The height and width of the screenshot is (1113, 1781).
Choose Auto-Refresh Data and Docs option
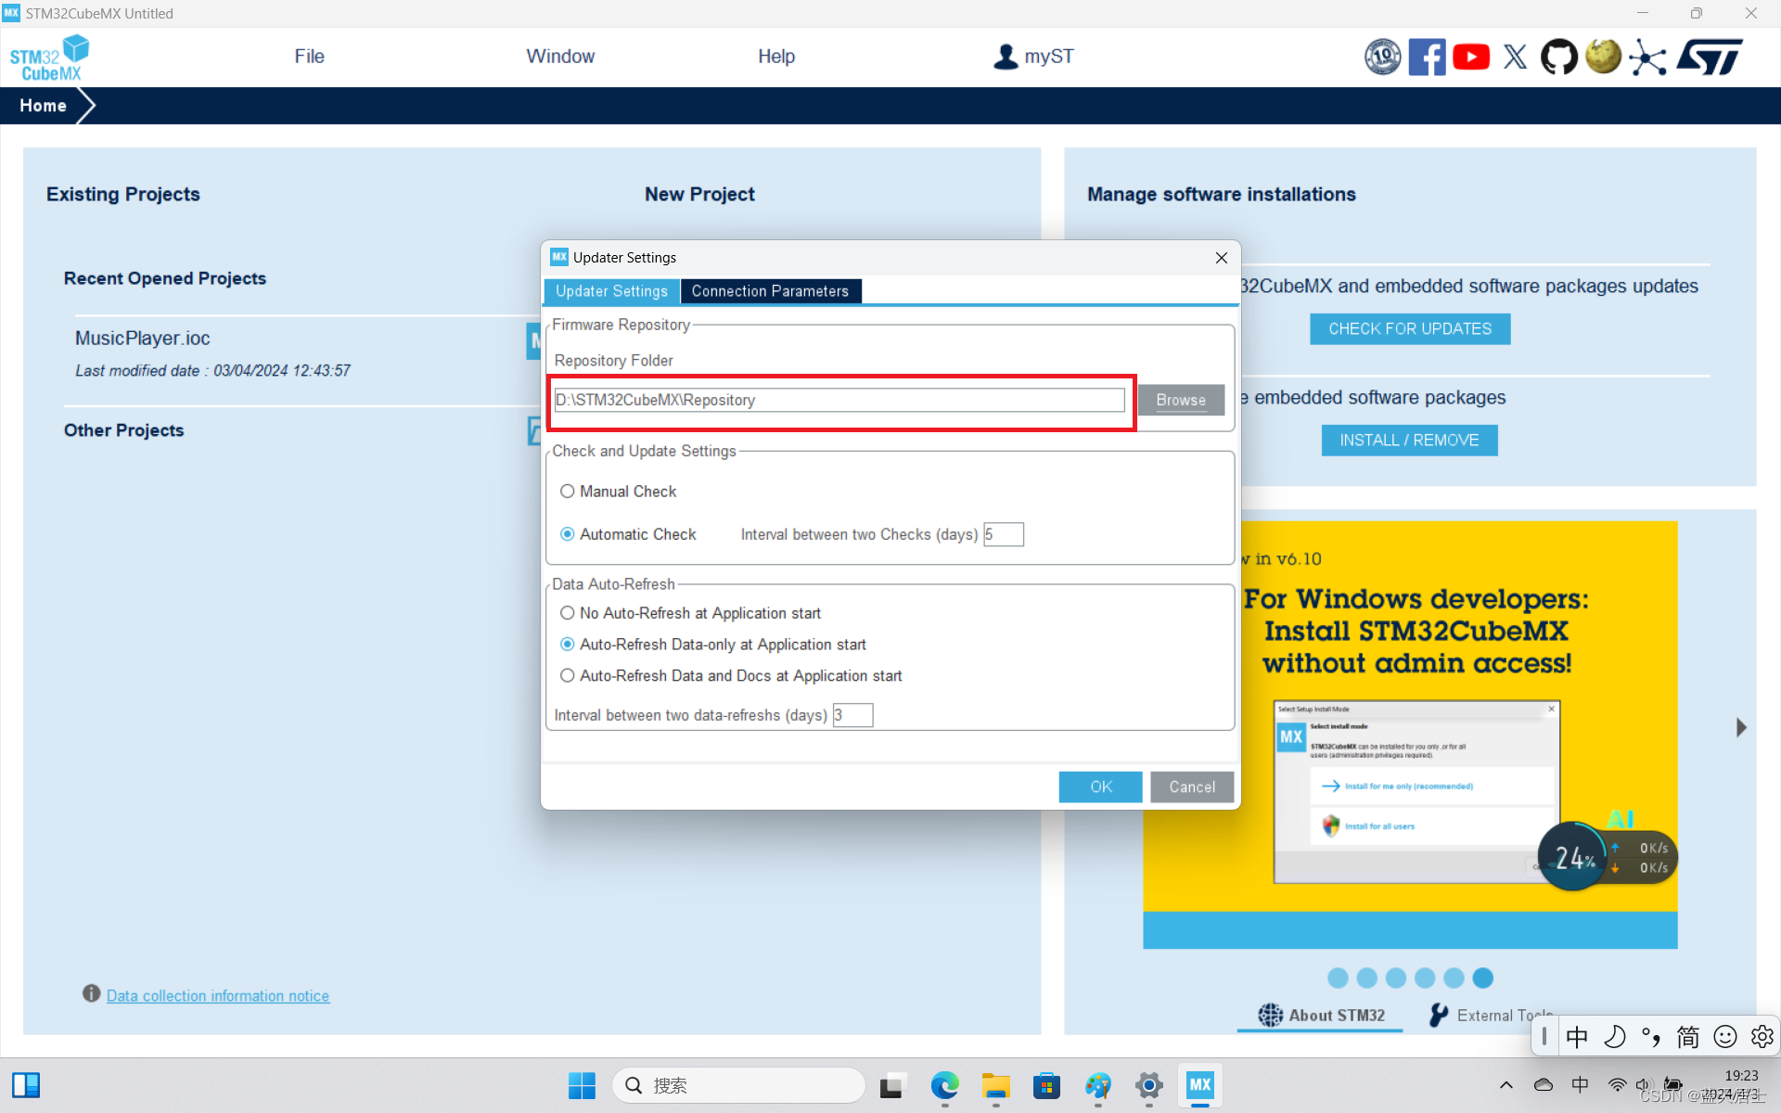point(567,676)
